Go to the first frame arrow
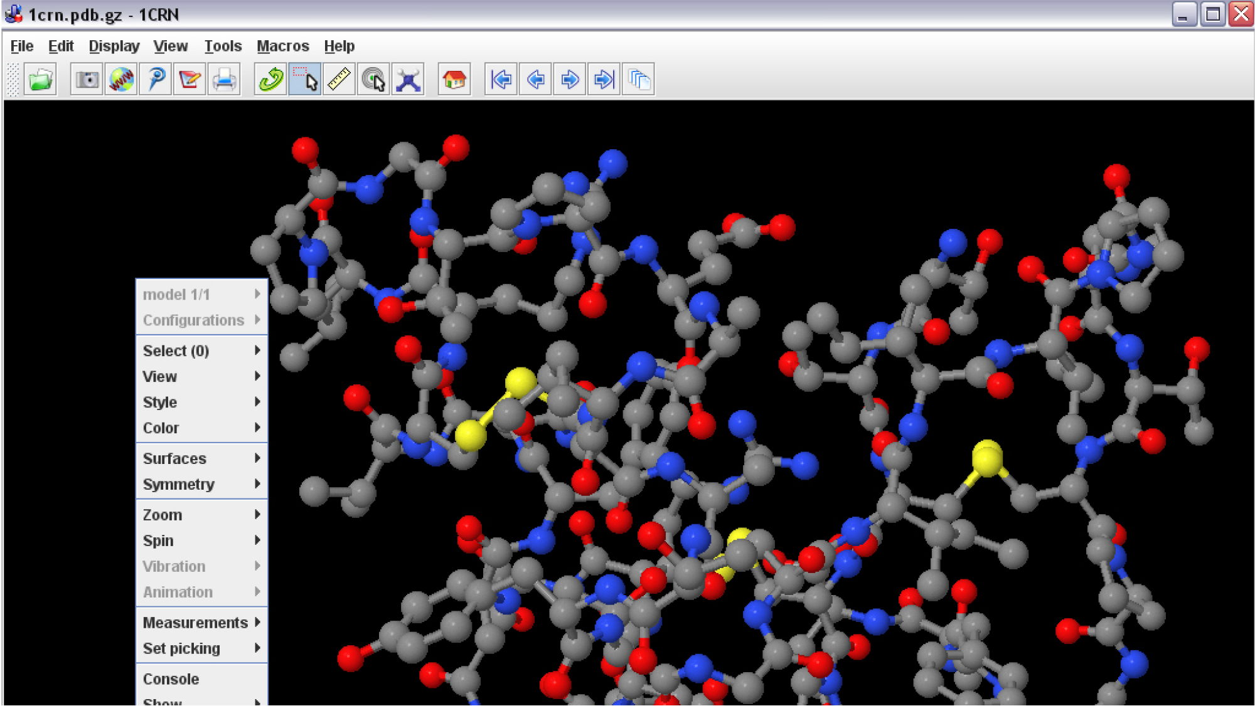This screenshot has width=1255, height=706. [x=501, y=80]
